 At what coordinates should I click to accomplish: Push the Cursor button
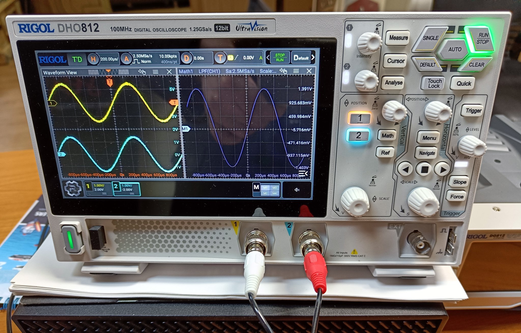[395, 61]
